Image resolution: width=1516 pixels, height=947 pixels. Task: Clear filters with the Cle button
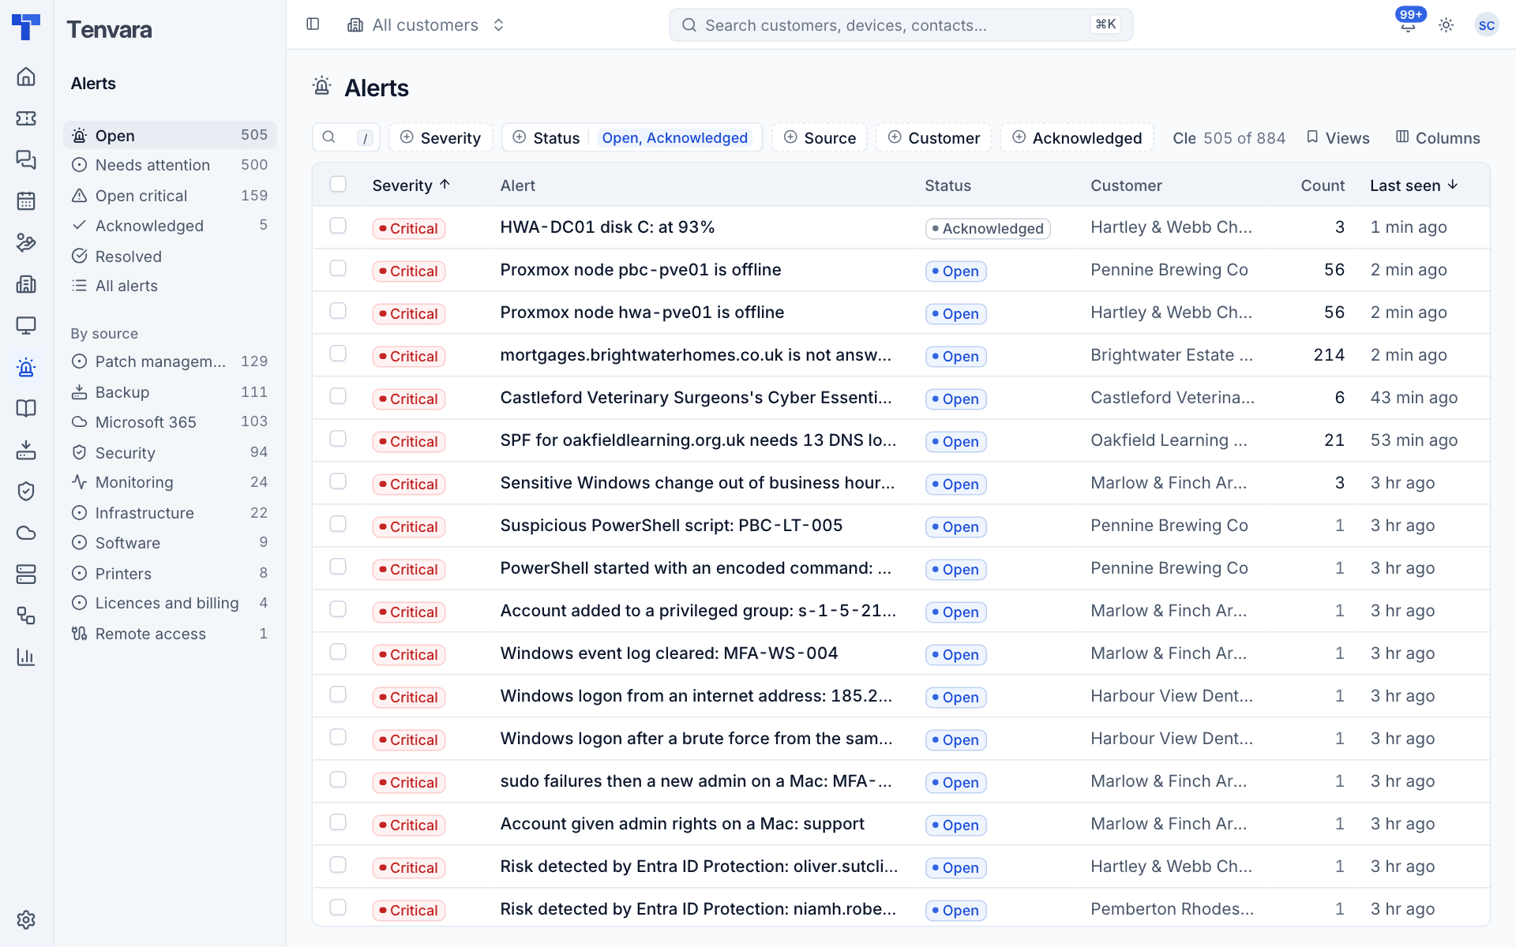click(x=1184, y=137)
